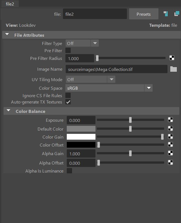Uncheck Auto-generate TX Textures
The image size is (181, 223).
68,102
